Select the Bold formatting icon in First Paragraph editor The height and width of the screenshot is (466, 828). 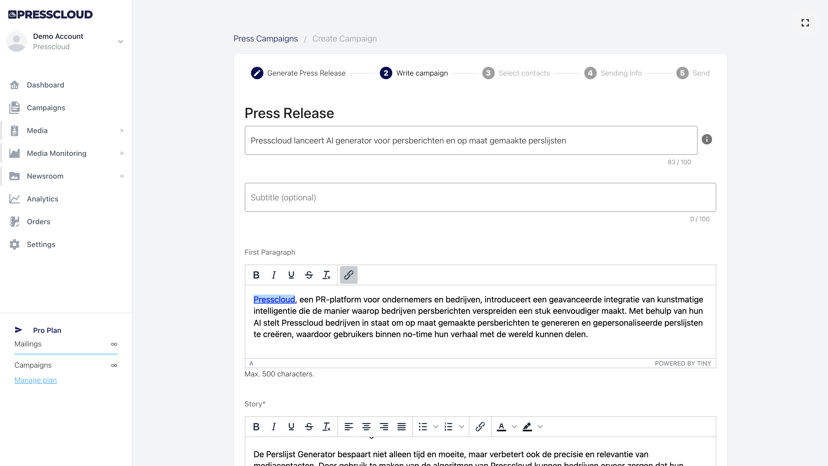click(256, 275)
